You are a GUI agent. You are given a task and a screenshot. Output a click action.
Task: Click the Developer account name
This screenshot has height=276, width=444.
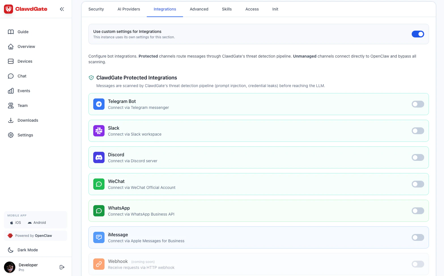pos(28,265)
